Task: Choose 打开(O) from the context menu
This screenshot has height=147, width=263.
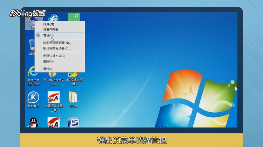Action: click(60, 24)
